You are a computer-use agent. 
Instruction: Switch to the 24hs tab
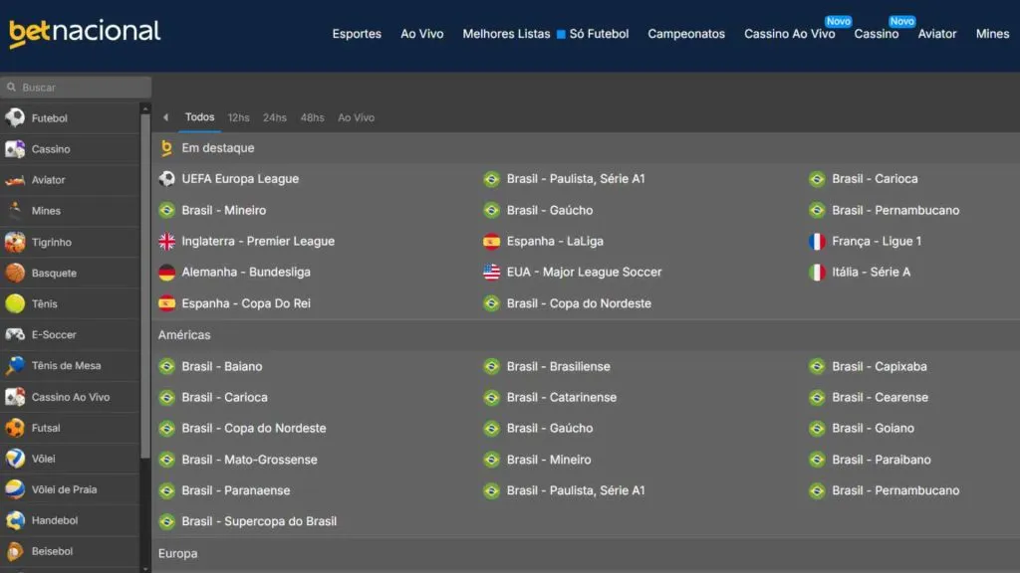pos(275,116)
